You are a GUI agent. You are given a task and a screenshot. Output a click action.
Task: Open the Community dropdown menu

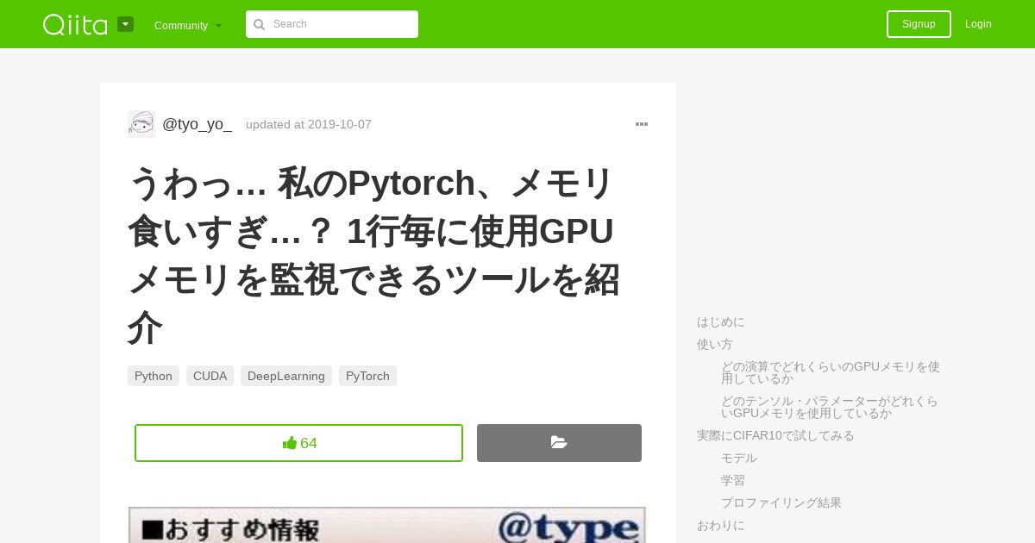188,25
